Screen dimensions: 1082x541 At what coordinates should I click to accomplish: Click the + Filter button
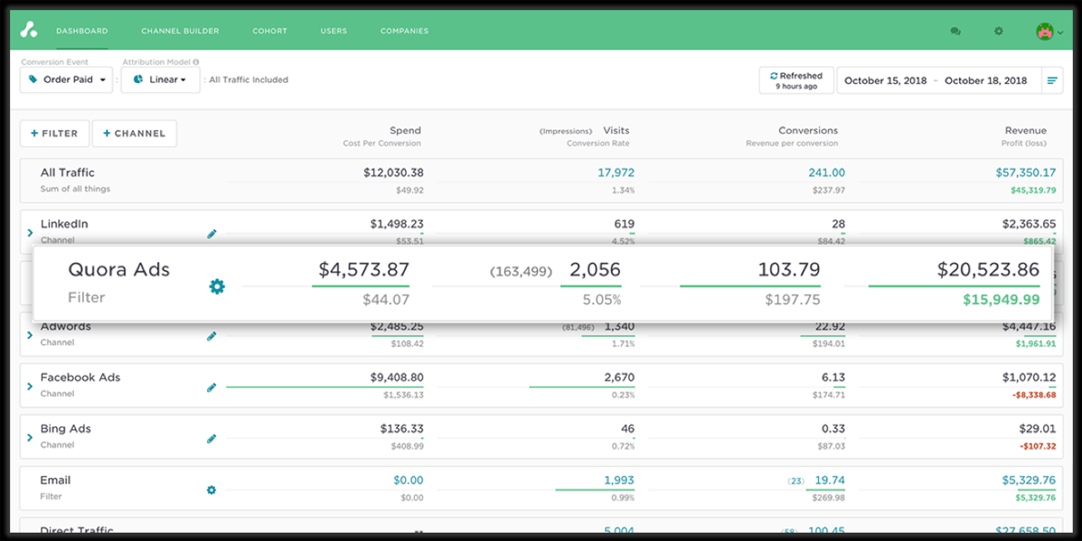[x=54, y=134]
